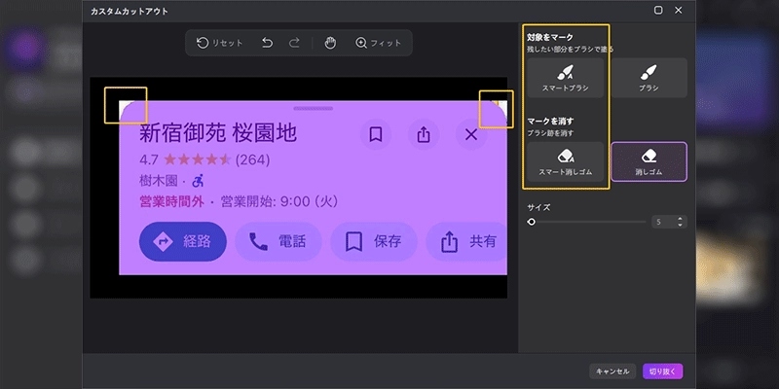Click the リセット reset button

220,43
